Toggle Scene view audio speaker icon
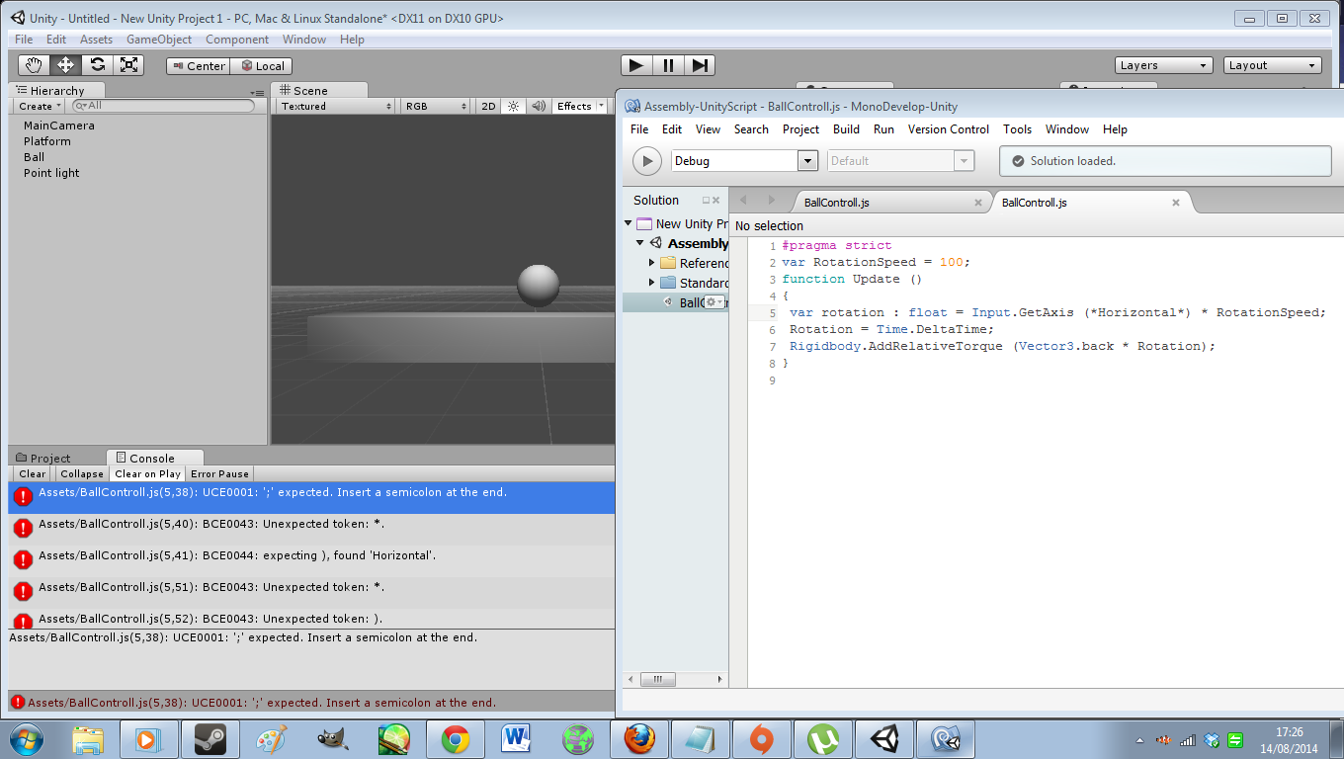Viewport: 1344px width, 759px height. point(538,106)
